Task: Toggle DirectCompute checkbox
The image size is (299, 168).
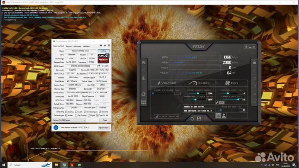Action: point(85,112)
